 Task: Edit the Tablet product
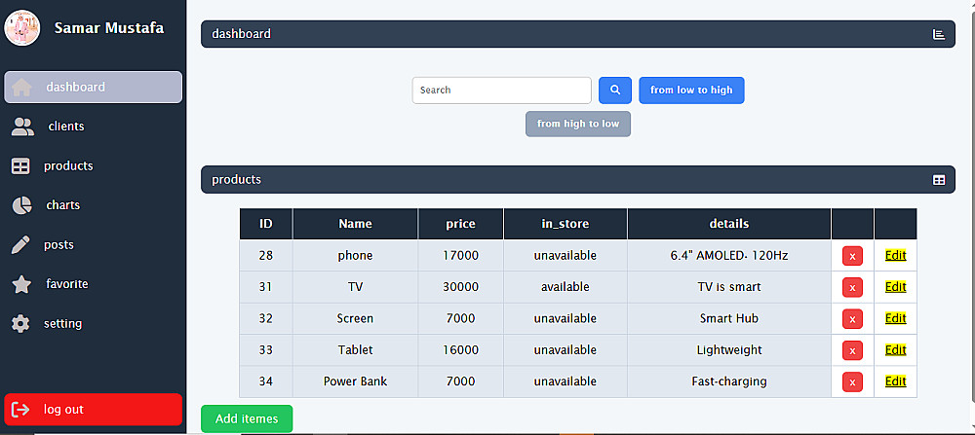click(895, 350)
